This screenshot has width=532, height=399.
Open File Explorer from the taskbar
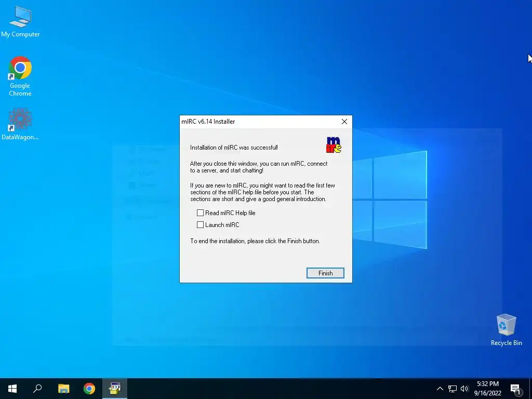point(63,389)
